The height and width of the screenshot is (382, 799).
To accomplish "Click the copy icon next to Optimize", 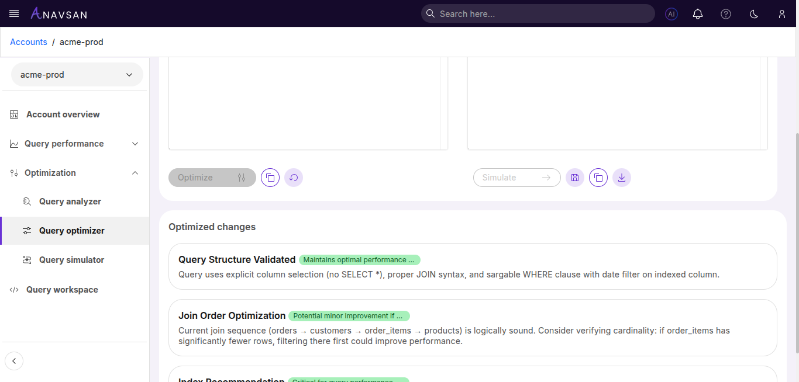I will pos(270,177).
